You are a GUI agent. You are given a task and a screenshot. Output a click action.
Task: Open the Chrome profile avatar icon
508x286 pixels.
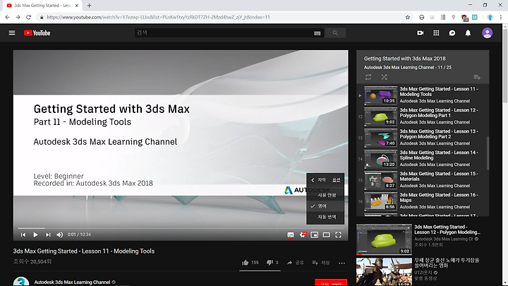pyautogui.click(x=490, y=17)
